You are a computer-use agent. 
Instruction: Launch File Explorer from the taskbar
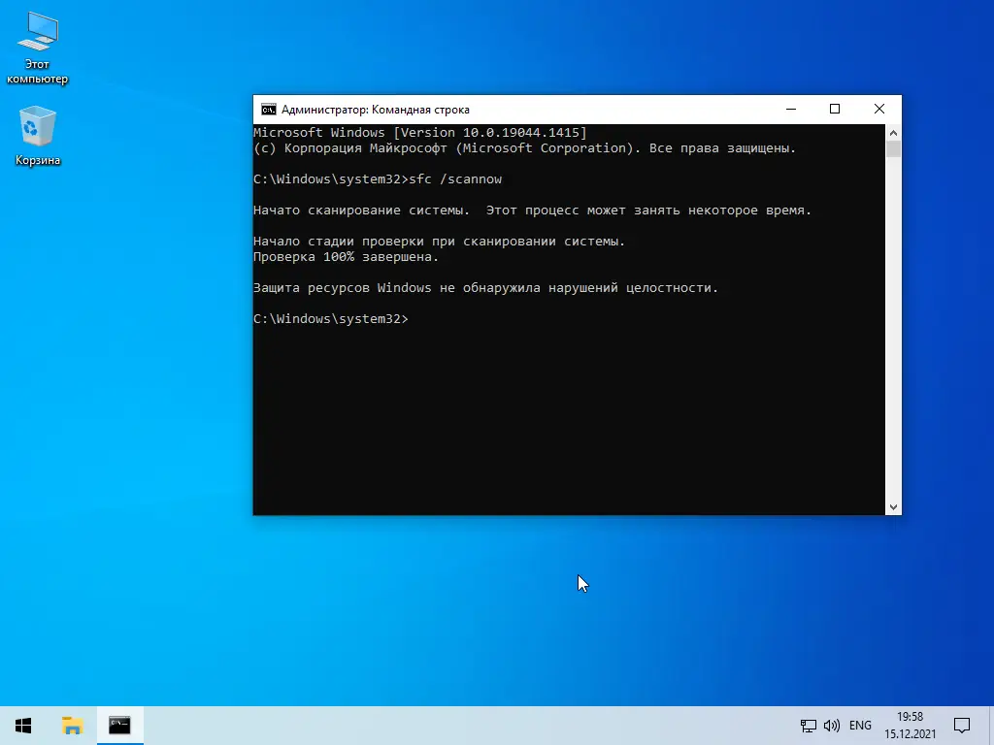click(72, 726)
